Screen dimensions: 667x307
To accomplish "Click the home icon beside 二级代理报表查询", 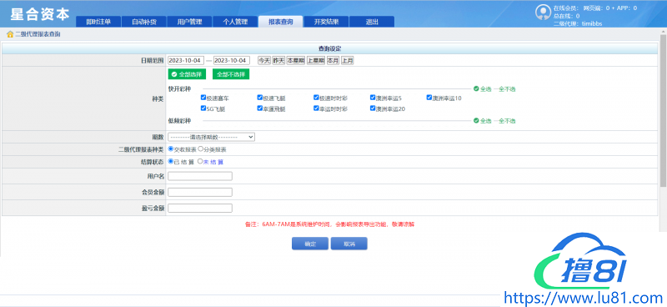I will [10, 34].
